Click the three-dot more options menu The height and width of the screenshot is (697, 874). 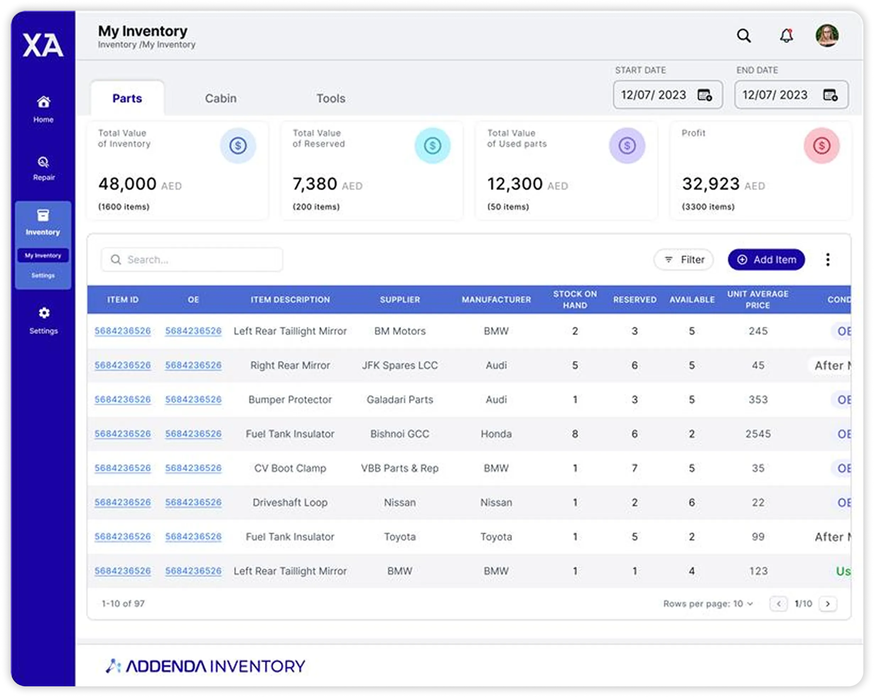coord(827,260)
